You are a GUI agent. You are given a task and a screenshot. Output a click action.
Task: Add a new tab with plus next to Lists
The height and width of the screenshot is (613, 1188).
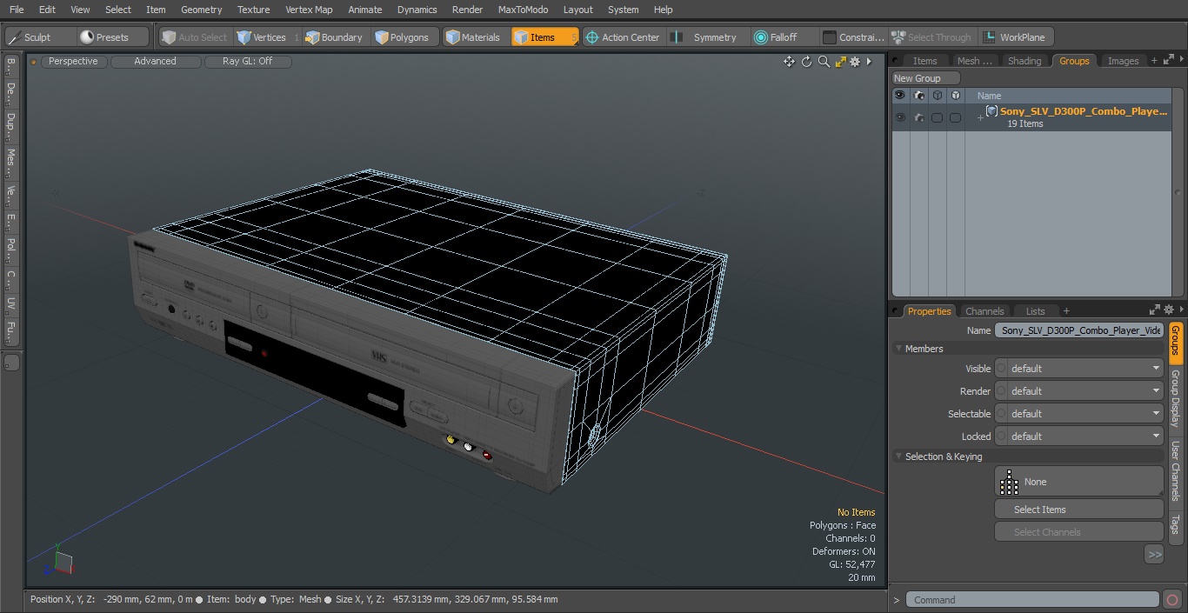click(1066, 311)
